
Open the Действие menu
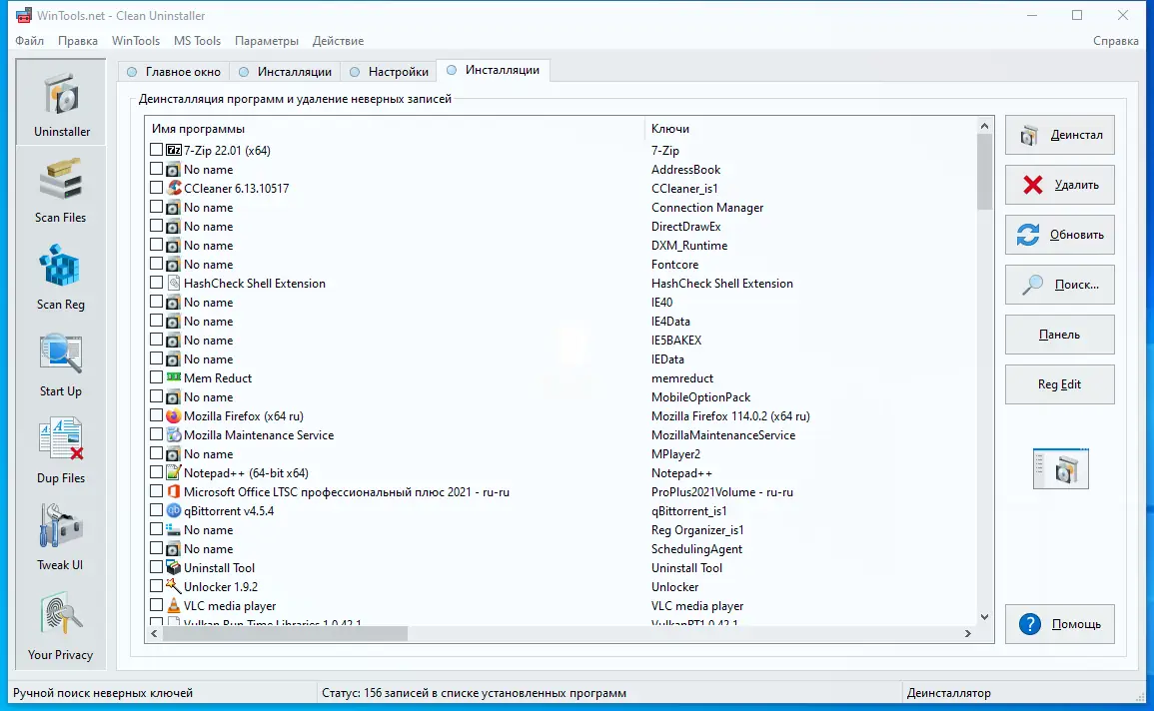coord(338,41)
